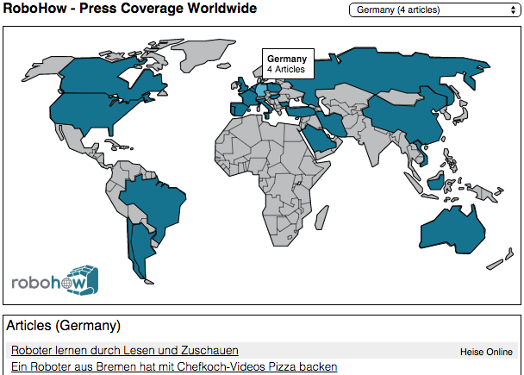Click the United States on the map
The image size is (524, 375).
[x=95, y=109]
